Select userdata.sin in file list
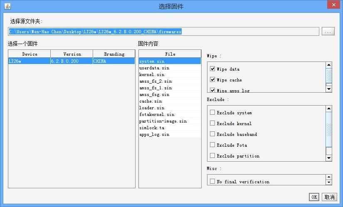The image size is (343, 207). pyautogui.click(x=170, y=68)
